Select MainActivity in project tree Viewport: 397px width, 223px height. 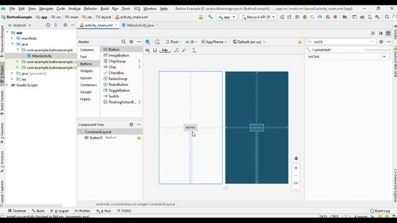pos(42,56)
